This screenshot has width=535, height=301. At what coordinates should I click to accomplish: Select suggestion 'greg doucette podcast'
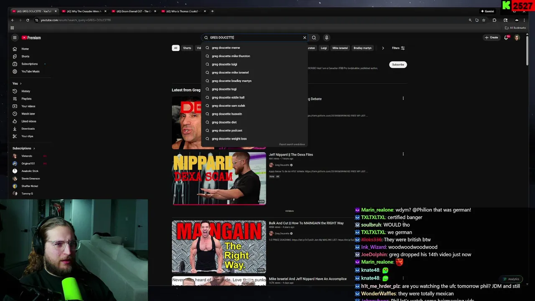click(x=254, y=130)
